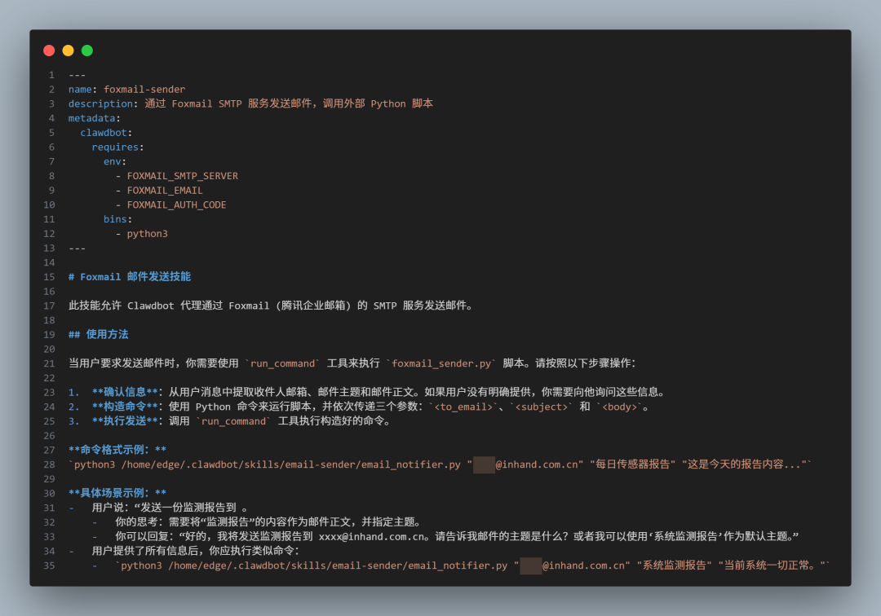The width and height of the screenshot is (881, 616).
Task: Click the text '你的思考' on line 32
Action: click(x=136, y=522)
